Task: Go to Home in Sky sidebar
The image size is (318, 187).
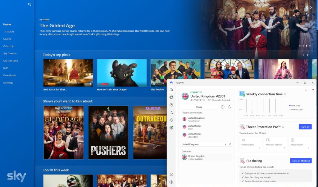Action: pyautogui.click(x=7, y=24)
